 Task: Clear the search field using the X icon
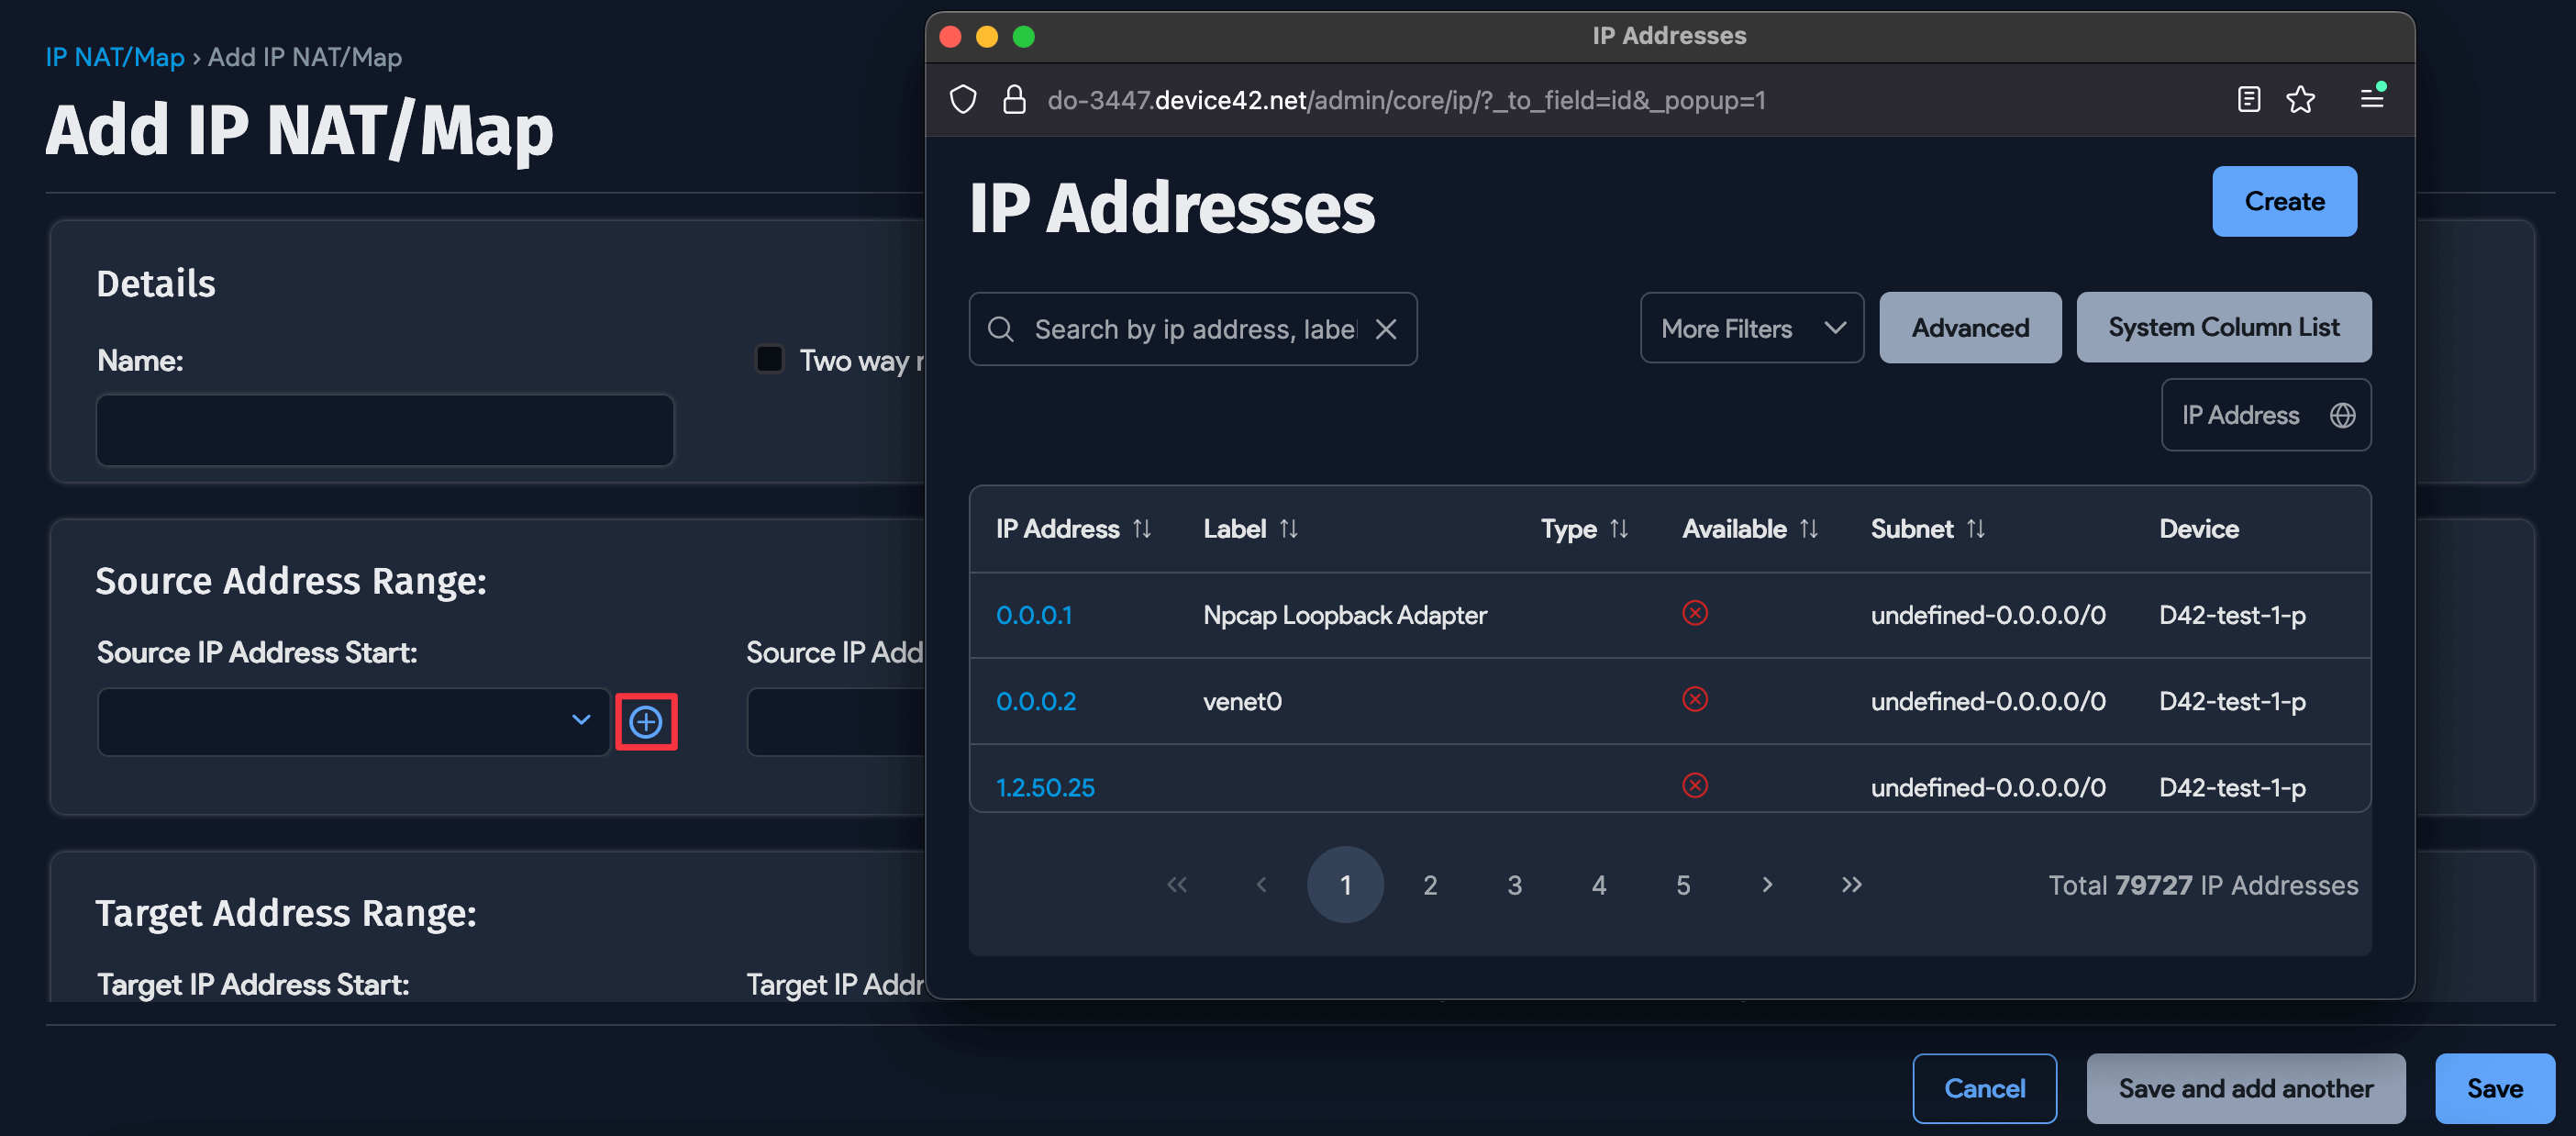point(1387,328)
